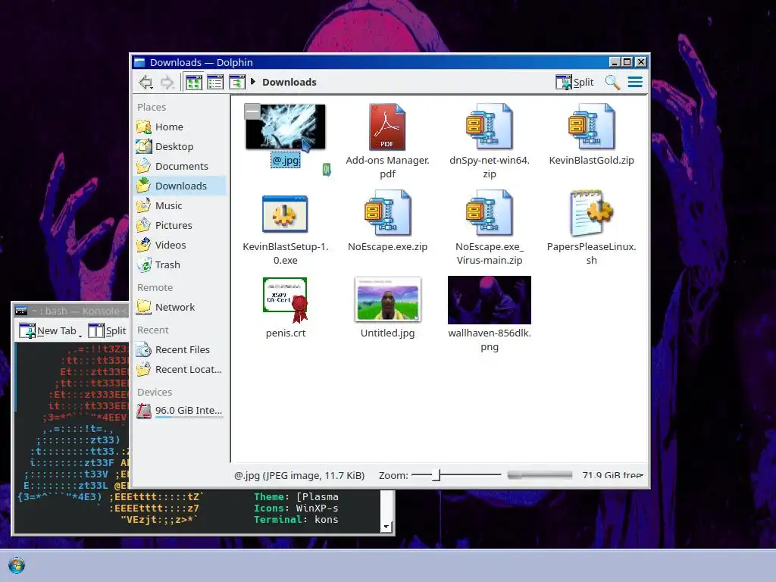Open Trash in Places panel
Image resolution: width=776 pixels, height=582 pixels.
tap(180, 264)
